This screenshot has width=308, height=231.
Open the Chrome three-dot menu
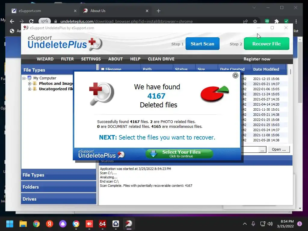(296, 21)
